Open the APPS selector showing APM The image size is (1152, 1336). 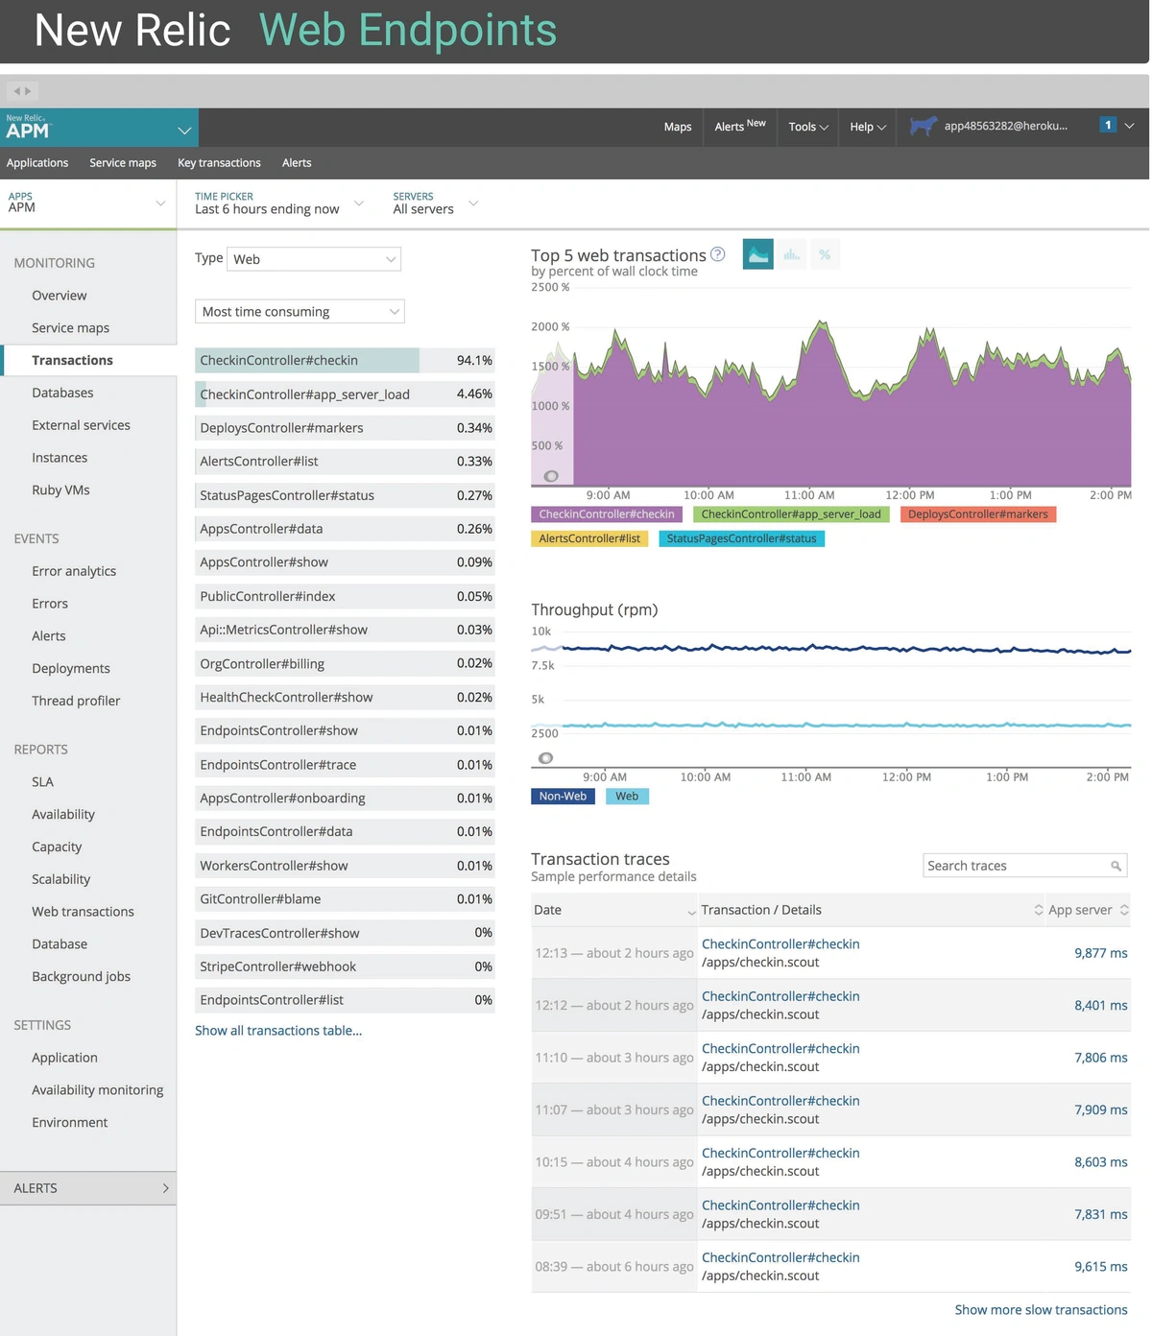coord(87,203)
